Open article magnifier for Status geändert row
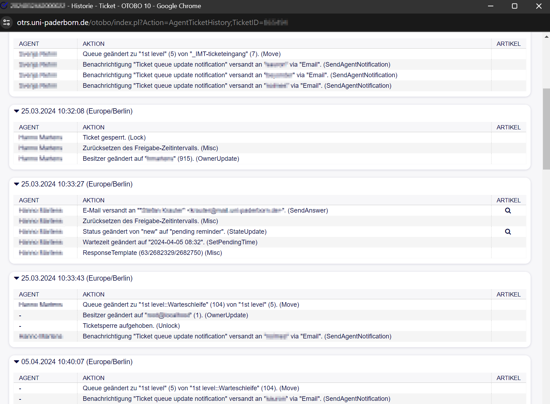 (508, 232)
